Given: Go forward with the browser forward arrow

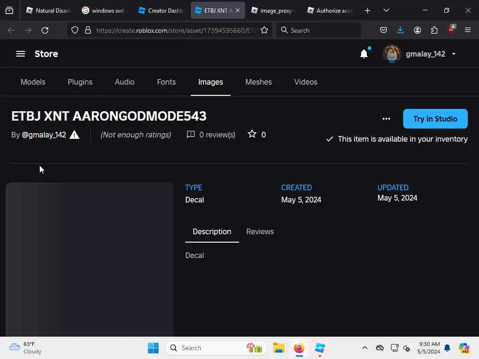Looking at the screenshot, I should pos(28,30).
